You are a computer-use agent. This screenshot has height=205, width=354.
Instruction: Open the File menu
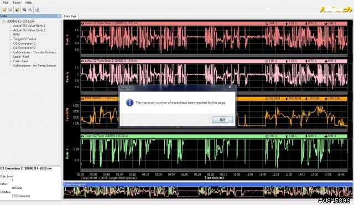pos(6,3)
